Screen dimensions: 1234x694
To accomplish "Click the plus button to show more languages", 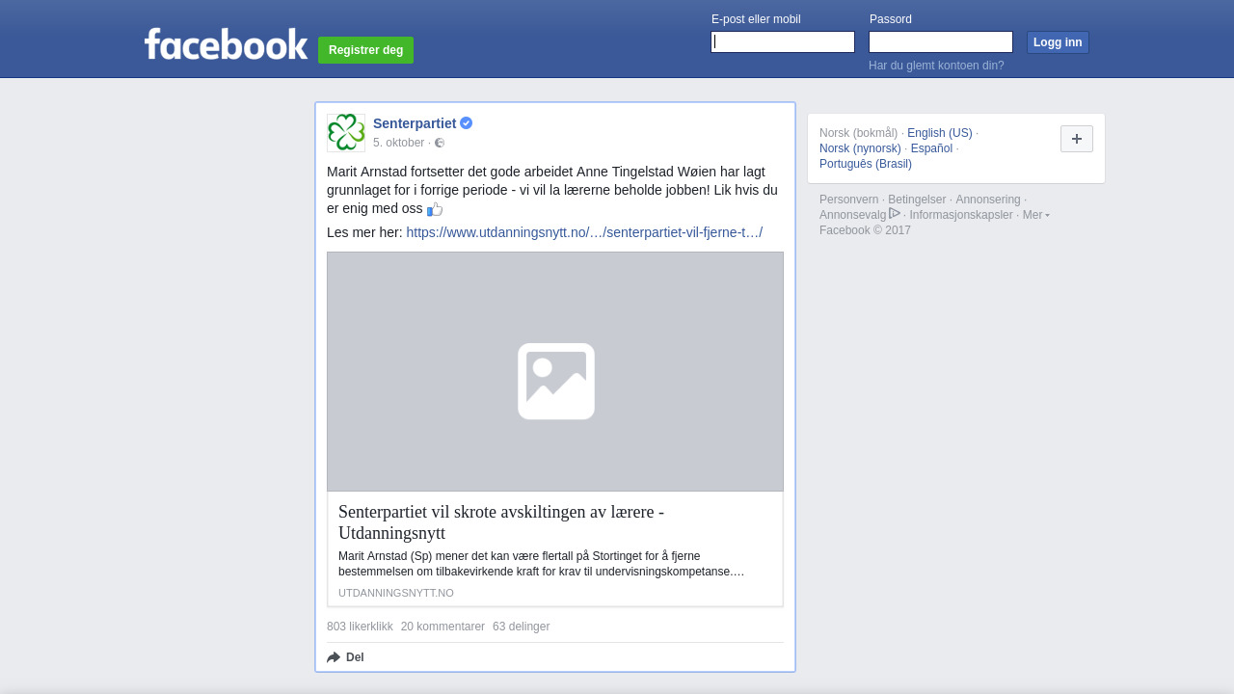I will [x=1077, y=139].
